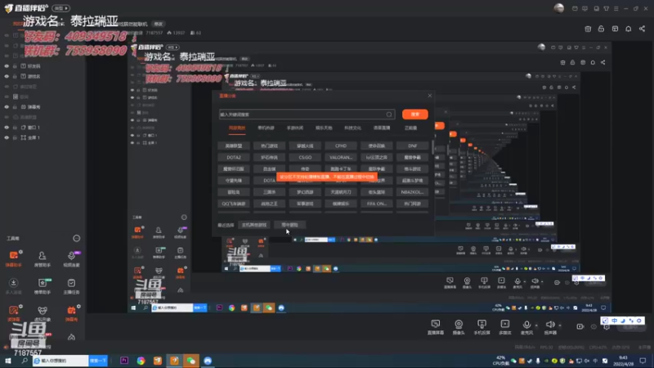Select the CFHD category button
Viewport: 654px width, 368px height.
341,146
